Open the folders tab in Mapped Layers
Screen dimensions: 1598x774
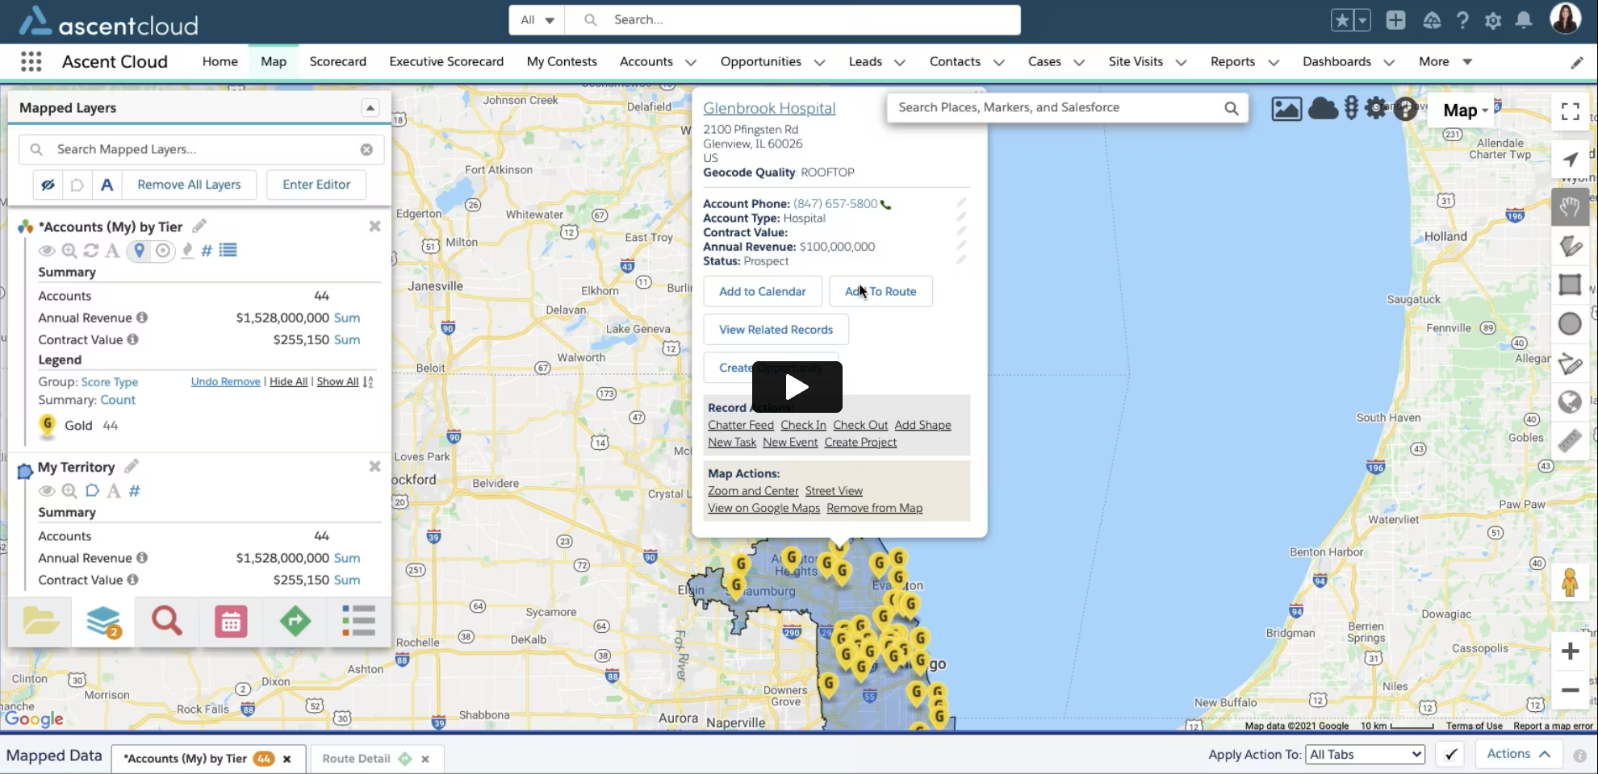coord(40,622)
